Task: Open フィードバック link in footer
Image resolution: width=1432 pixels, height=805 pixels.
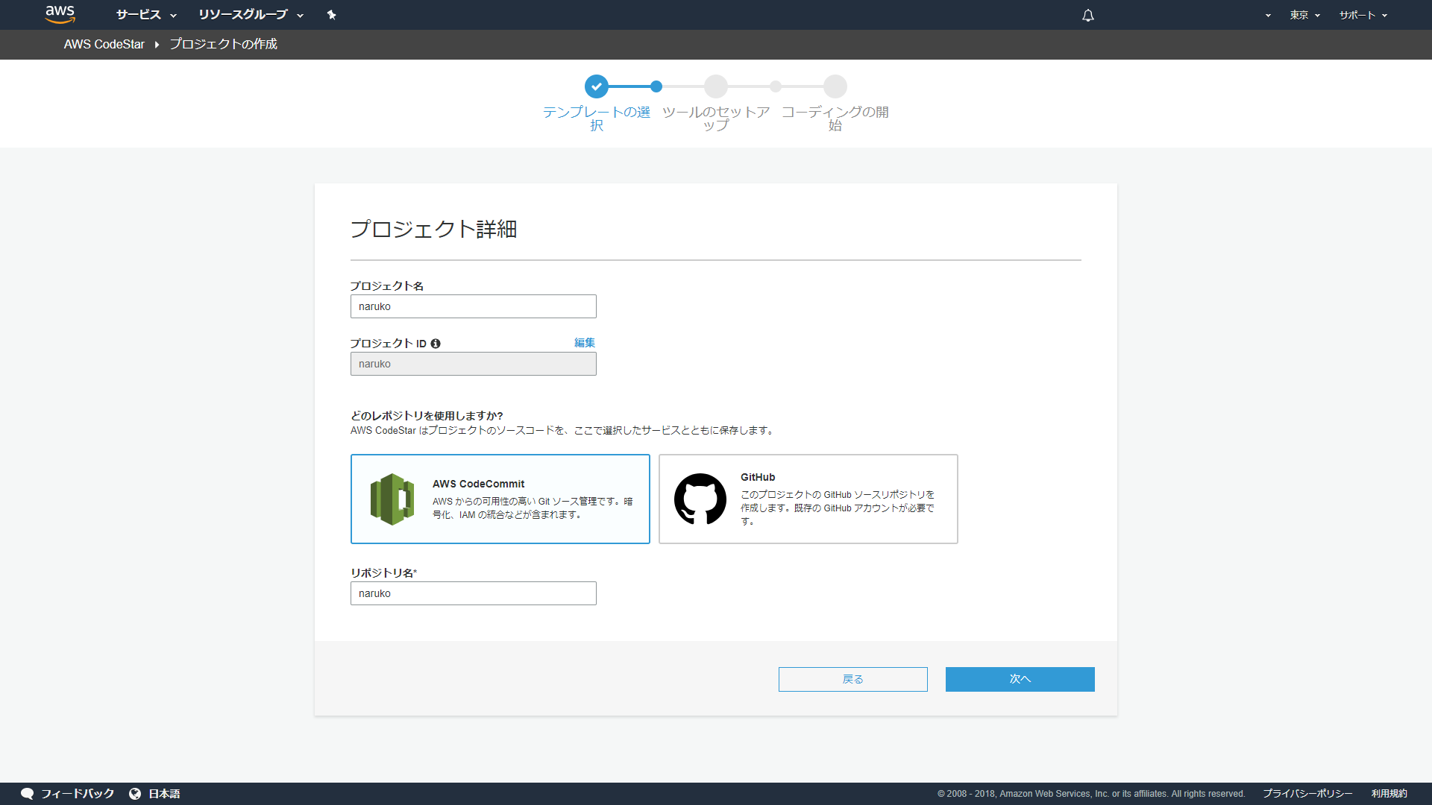Action: point(78,794)
